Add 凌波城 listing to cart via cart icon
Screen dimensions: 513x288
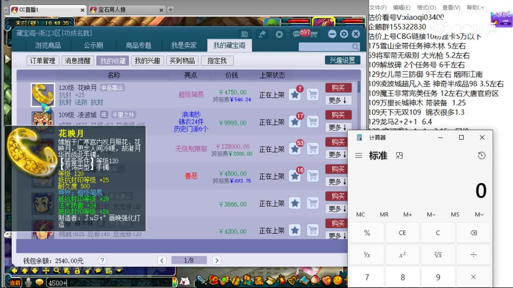(313, 122)
